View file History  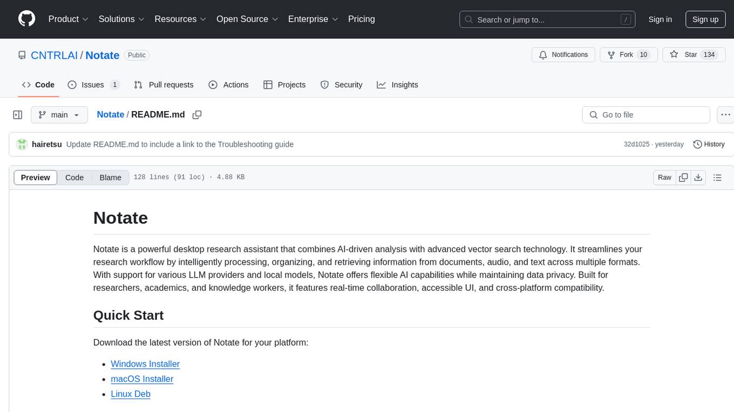[709, 145]
